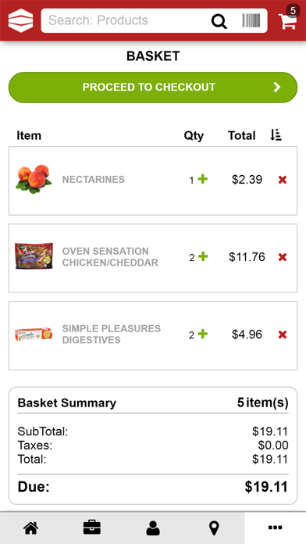Open the sort order icon beside Total
This screenshot has width=306, height=544.
tap(276, 135)
